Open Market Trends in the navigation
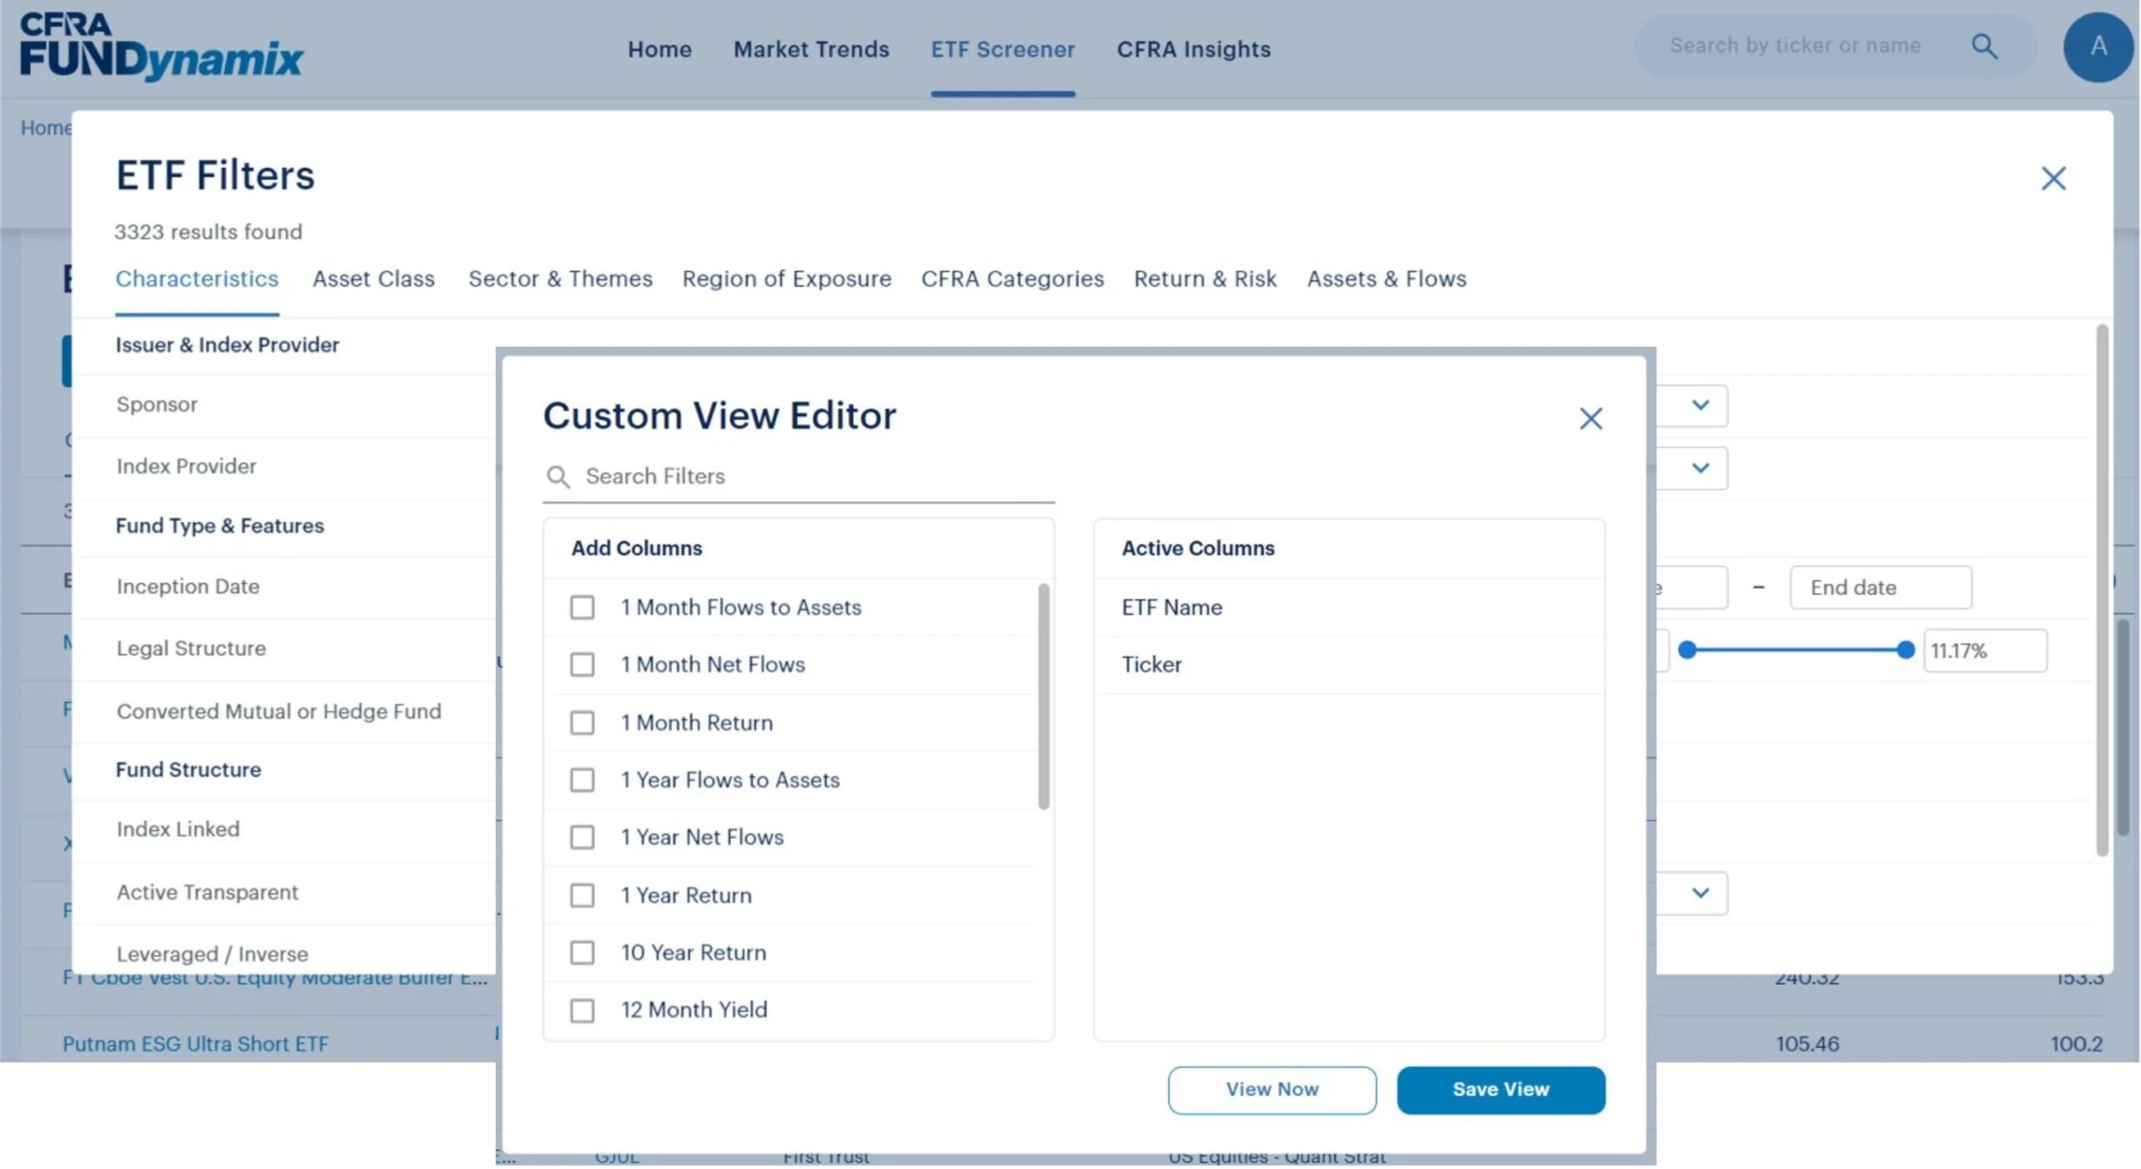 [x=811, y=49]
